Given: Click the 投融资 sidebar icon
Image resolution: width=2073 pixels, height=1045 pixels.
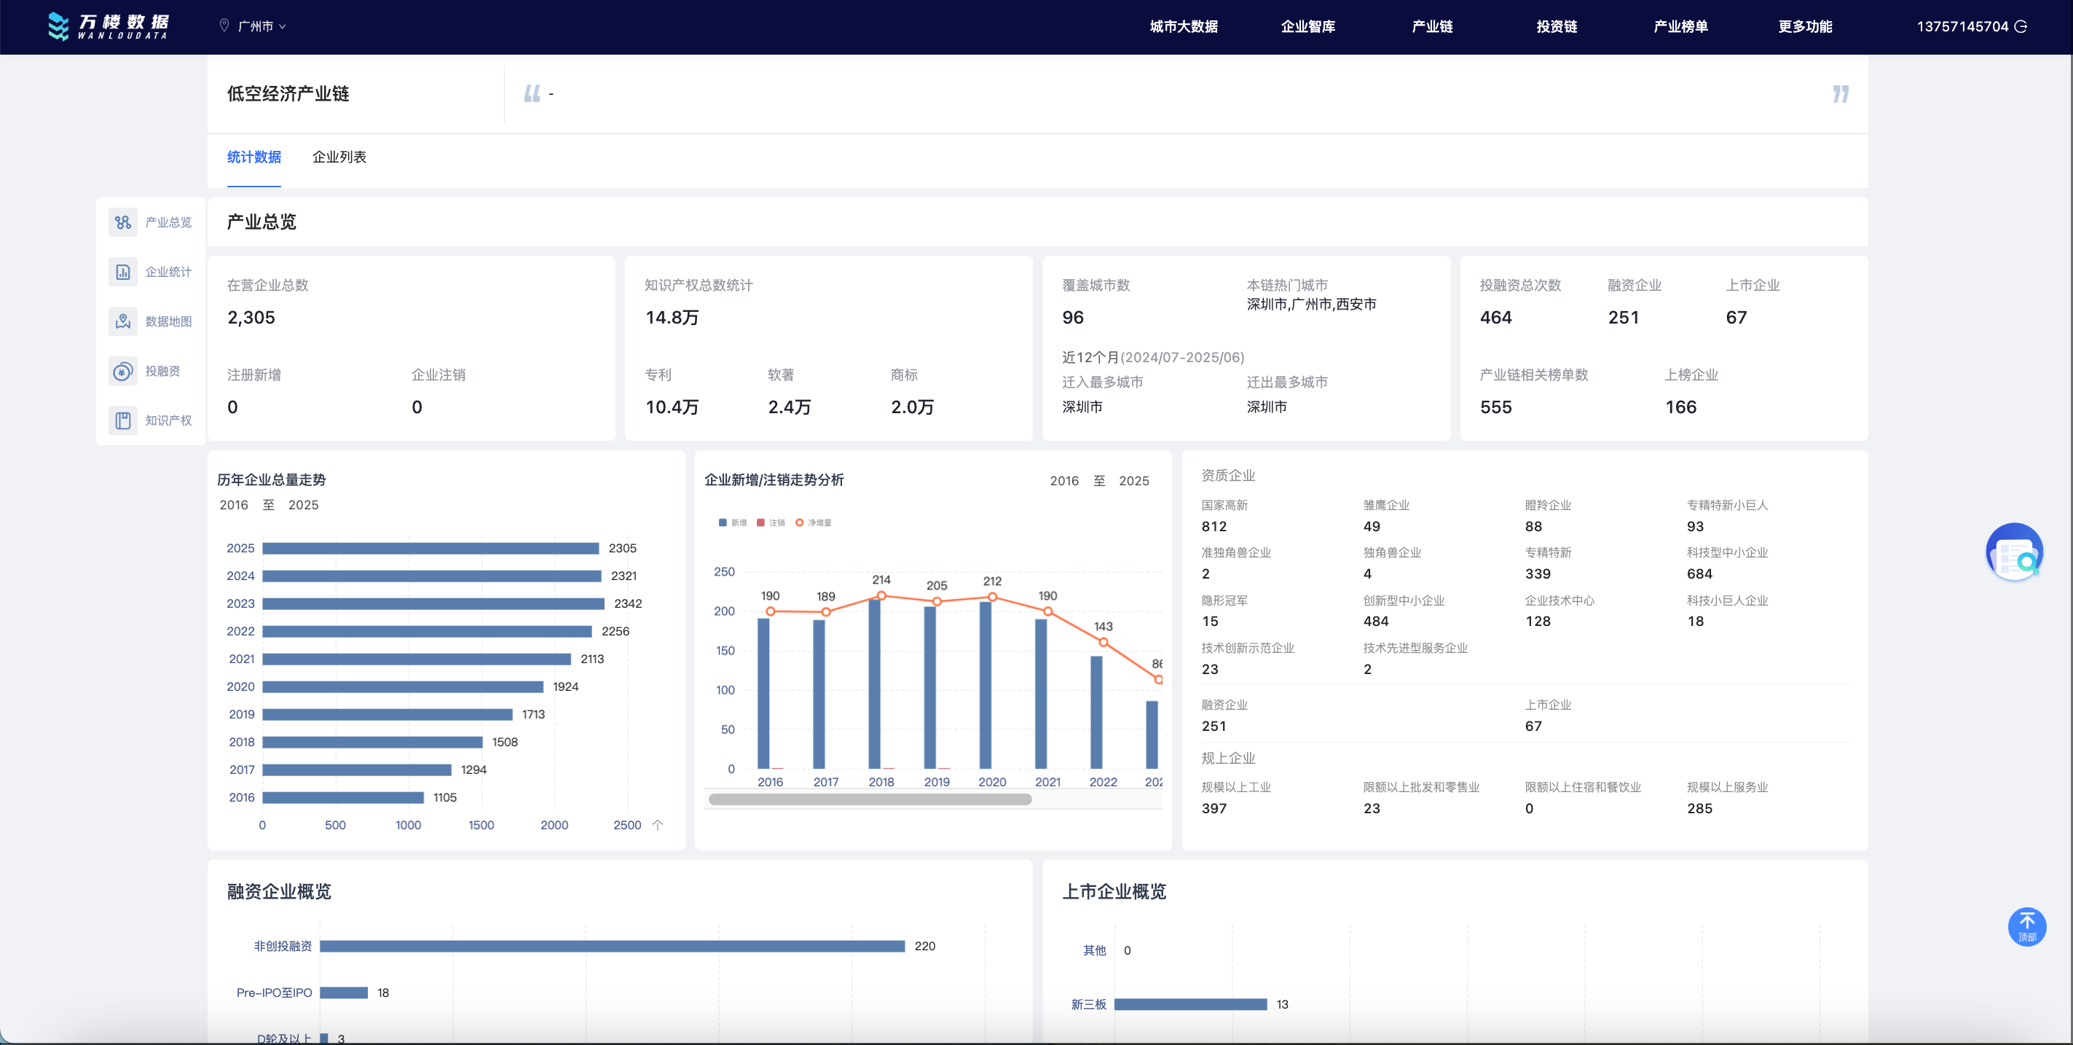Looking at the screenshot, I should [x=122, y=371].
